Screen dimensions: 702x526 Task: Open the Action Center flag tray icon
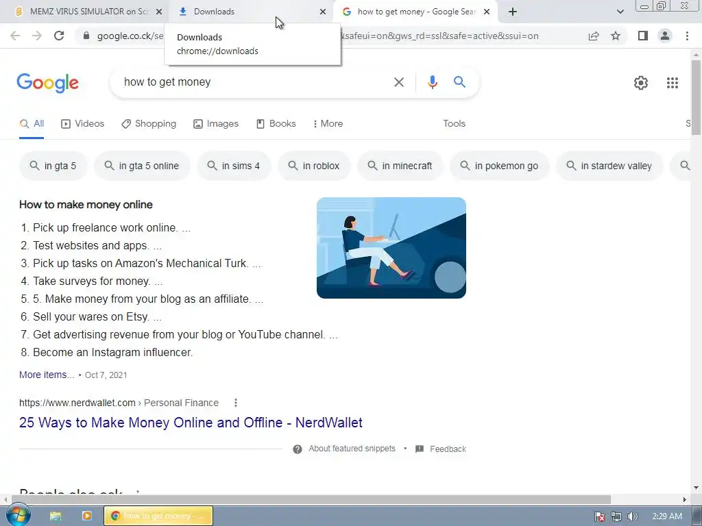pyautogui.click(x=600, y=516)
